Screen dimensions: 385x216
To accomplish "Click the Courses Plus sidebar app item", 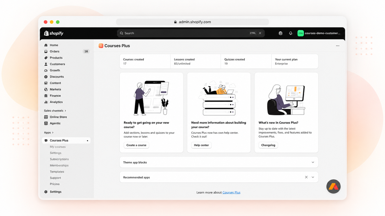I will pyautogui.click(x=66, y=140).
